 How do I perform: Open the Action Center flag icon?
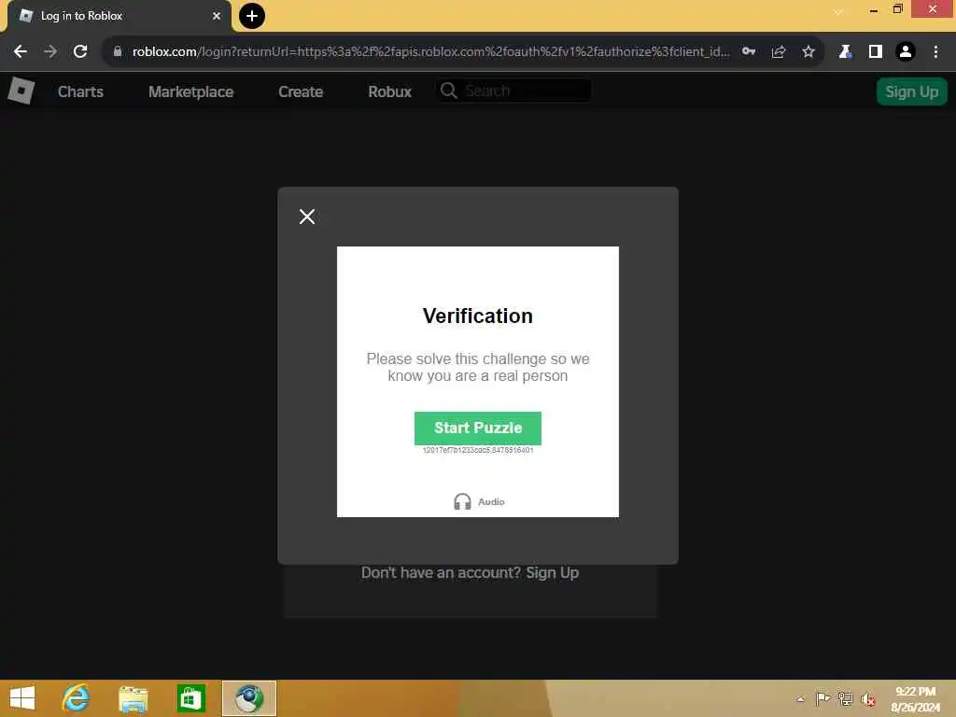tap(822, 698)
